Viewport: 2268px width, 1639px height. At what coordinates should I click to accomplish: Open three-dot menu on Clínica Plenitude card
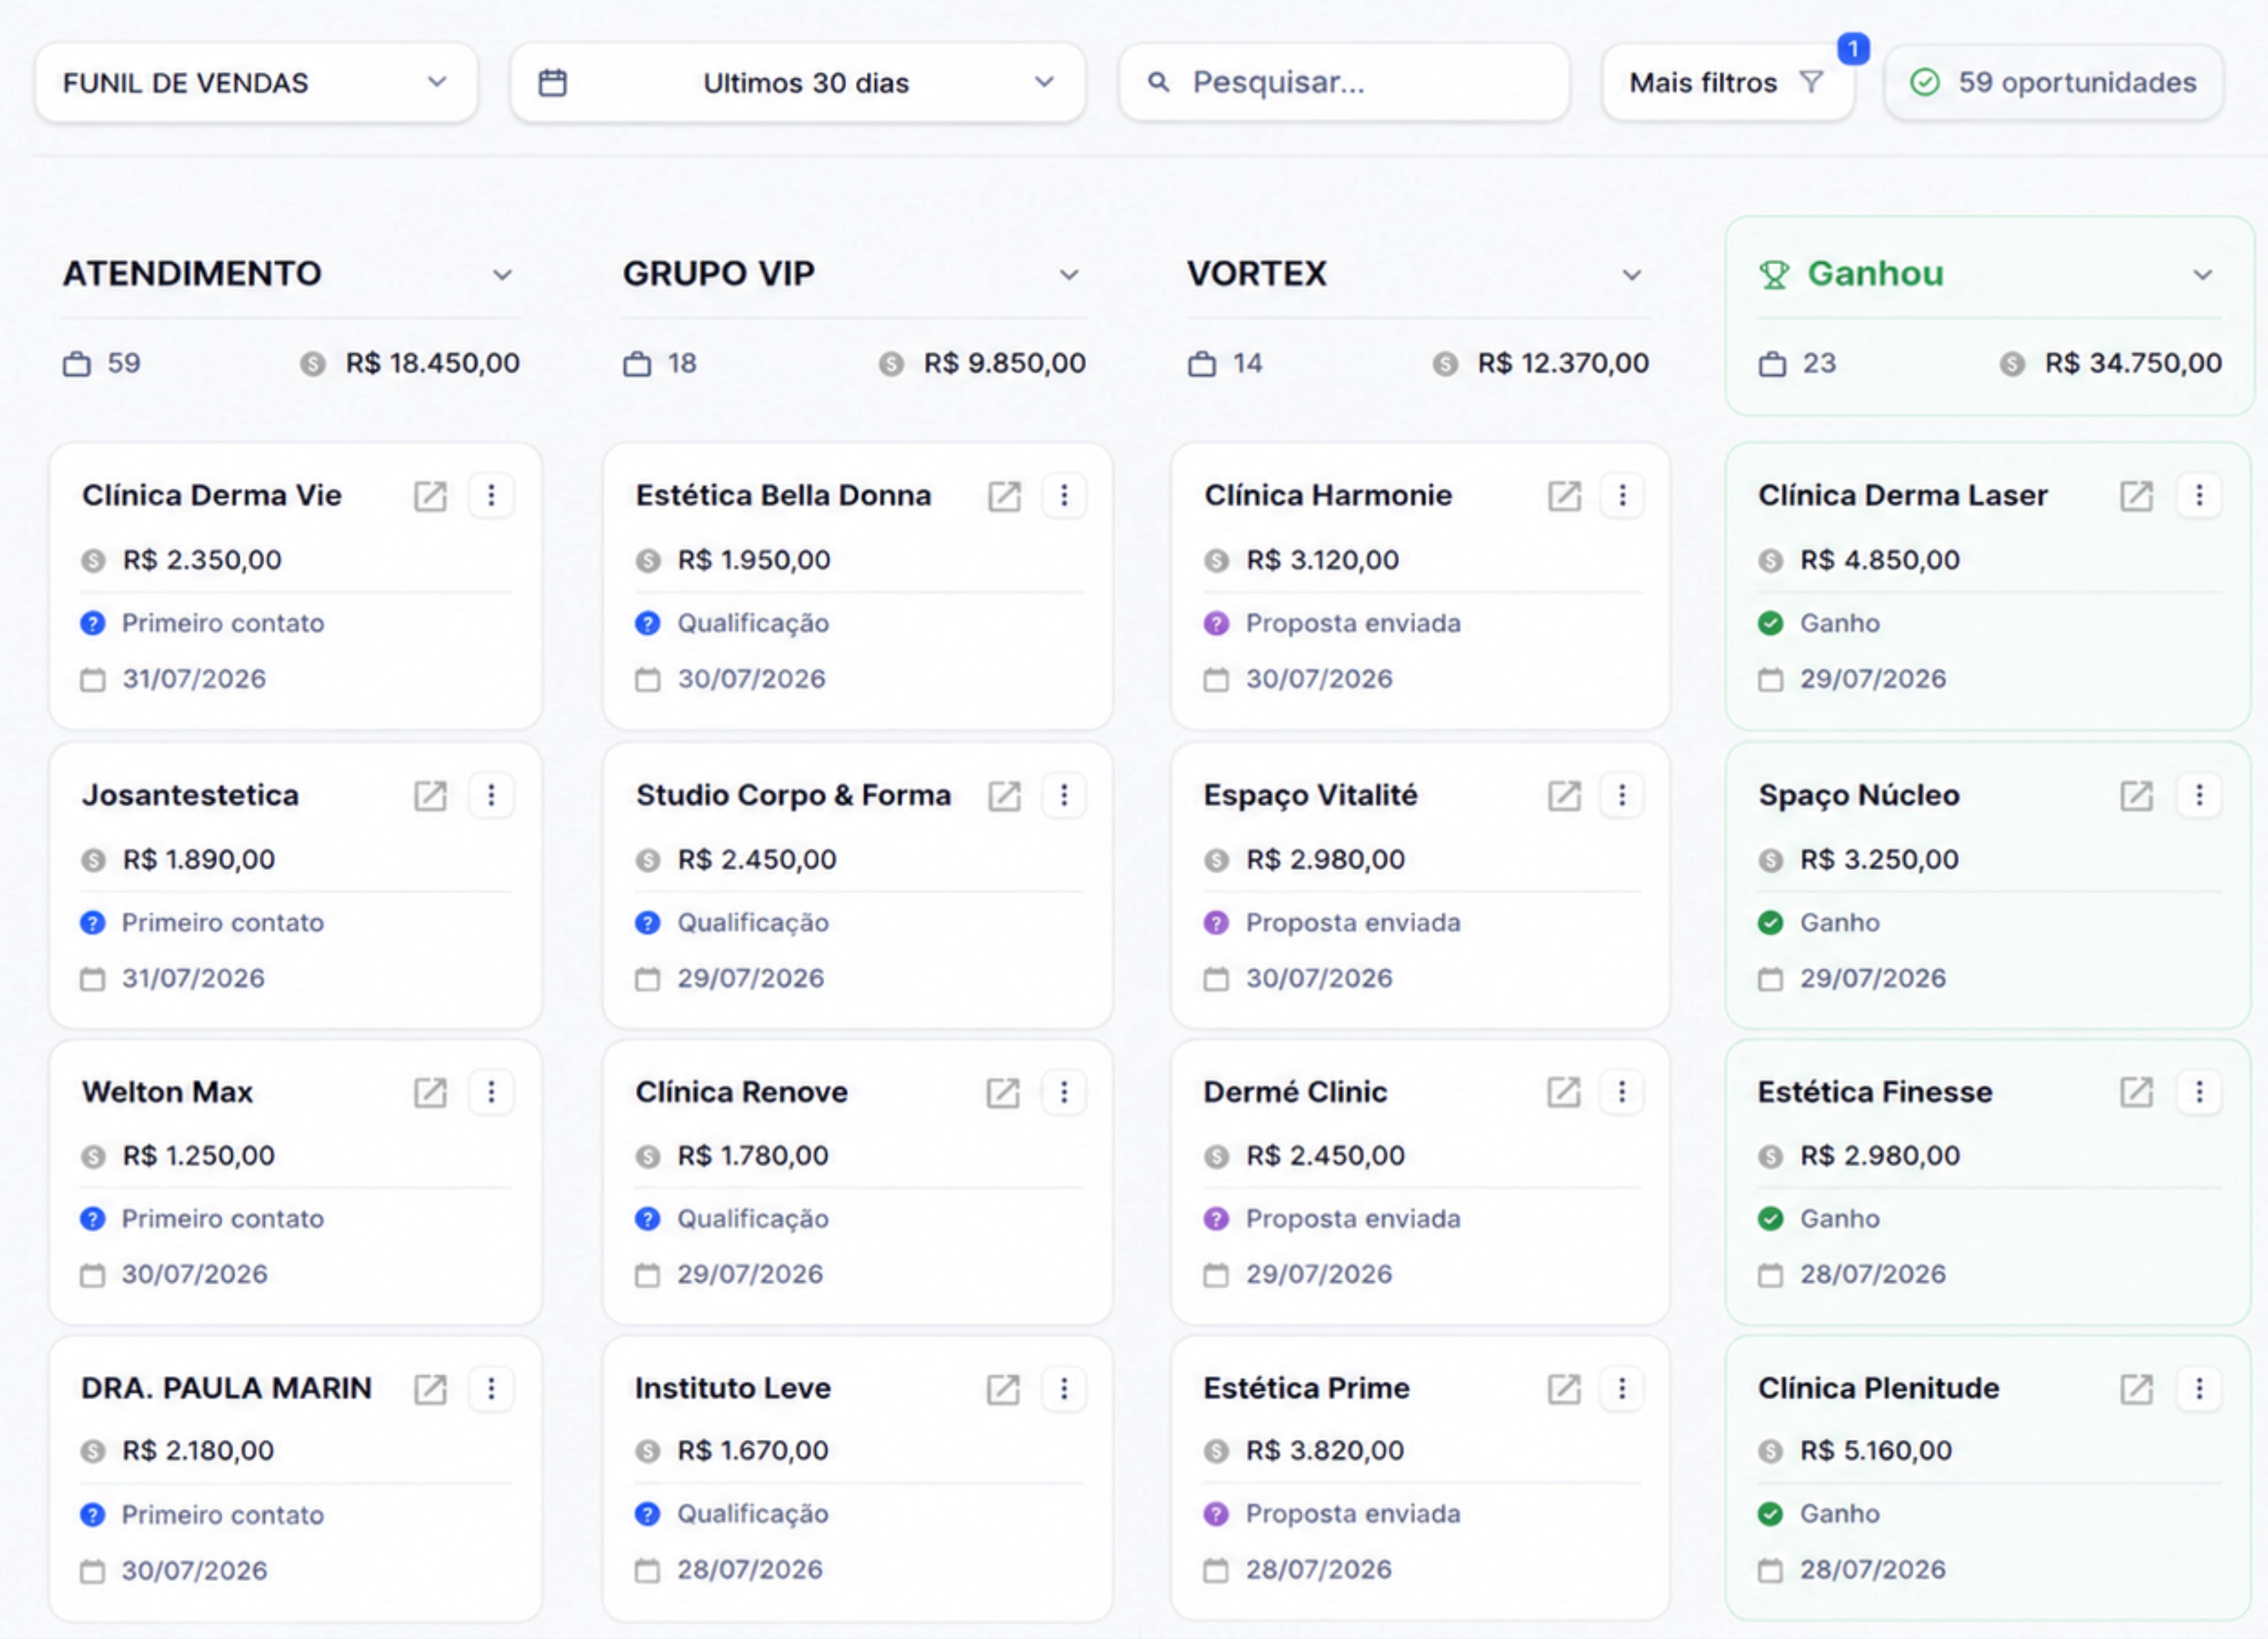pyautogui.click(x=2199, y=1389)
